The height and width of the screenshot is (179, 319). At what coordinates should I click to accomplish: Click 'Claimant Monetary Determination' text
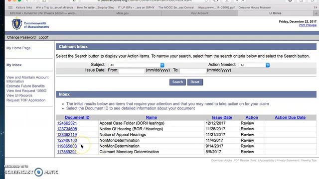click(129, 152)
